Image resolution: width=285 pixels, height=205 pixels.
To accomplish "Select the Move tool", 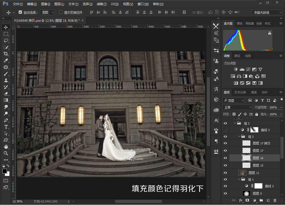I will pyautogui.click(x=6, y=27).
